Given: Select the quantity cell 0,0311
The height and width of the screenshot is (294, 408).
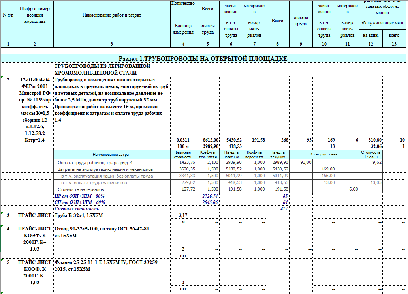Looking at the screenshot, I should point(183,140).
